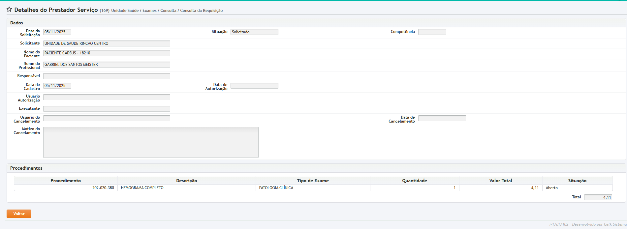The width and height of the screenshot is (627, 229).
Task: Click the Data de Cancelamento field
Action: (x=442, y=118)
